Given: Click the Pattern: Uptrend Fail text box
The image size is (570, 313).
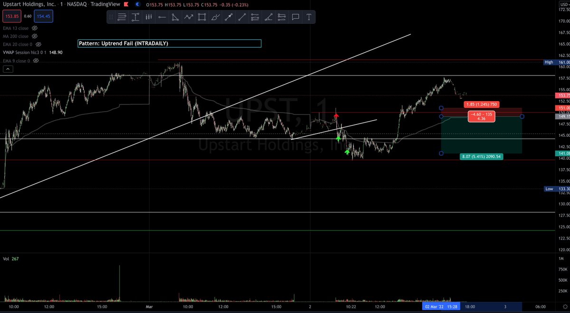Looking at the screenshot, I should coord(170,43).
